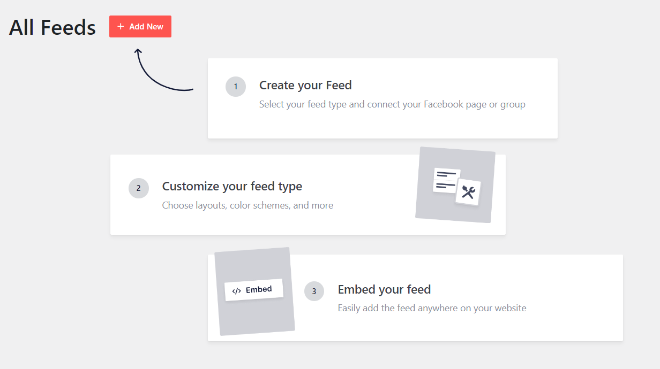
Task: Click the 'Choose layouts, color schemes' description text
Action: tap(247, 205)
